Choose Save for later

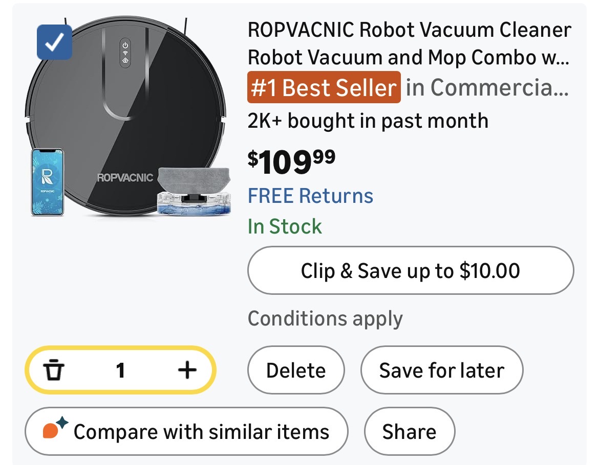441,370
